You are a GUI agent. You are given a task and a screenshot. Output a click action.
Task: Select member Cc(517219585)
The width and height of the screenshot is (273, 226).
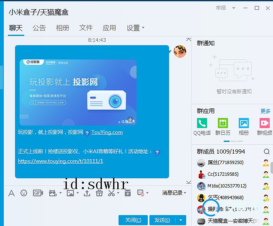point(233,175)
